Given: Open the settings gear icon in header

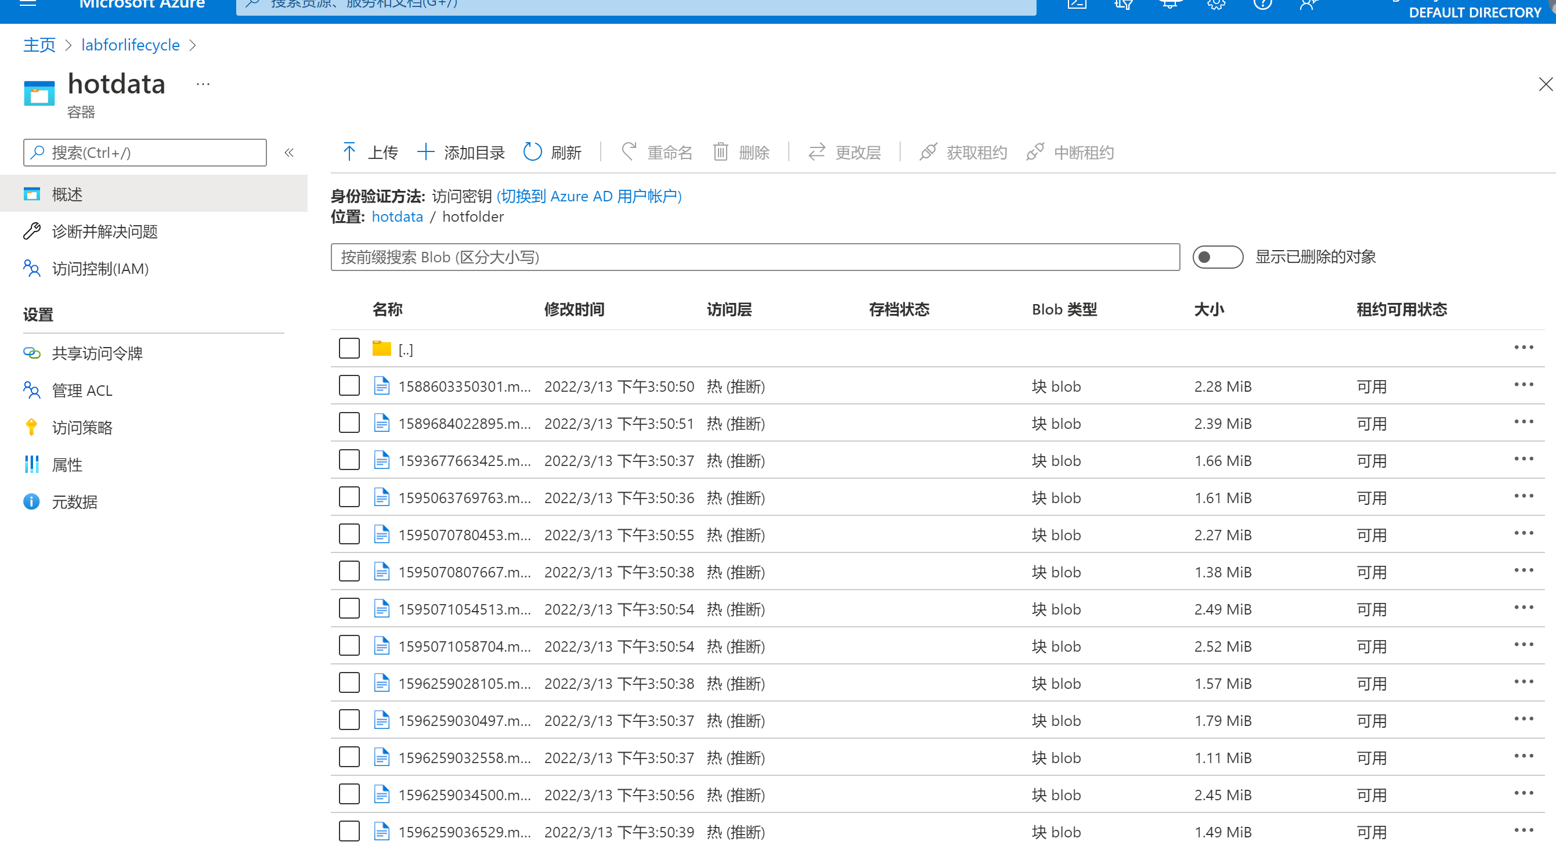Looking at the screenshot, I should (x=1216, y=4).
